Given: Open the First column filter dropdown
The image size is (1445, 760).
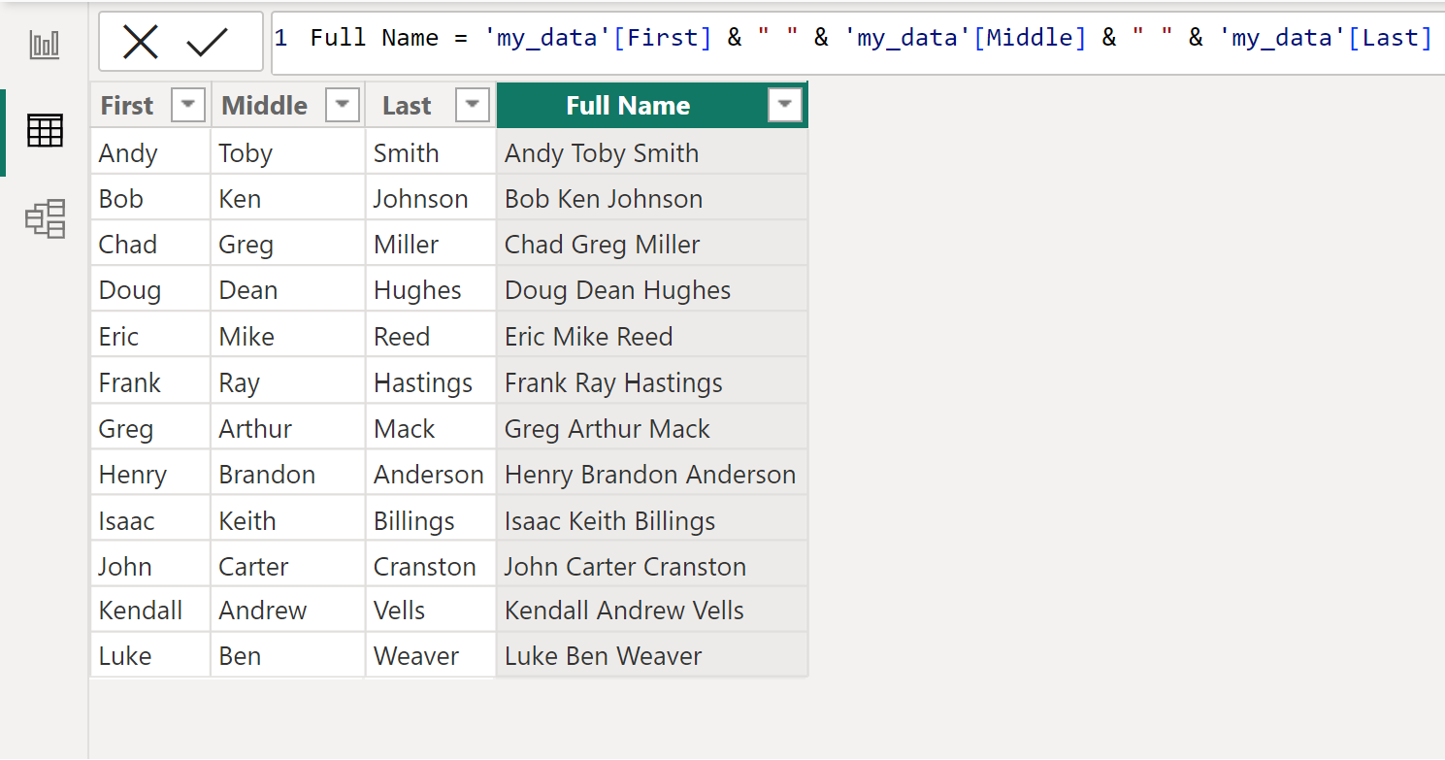Looking at the screenshot, I should (188, 105).
